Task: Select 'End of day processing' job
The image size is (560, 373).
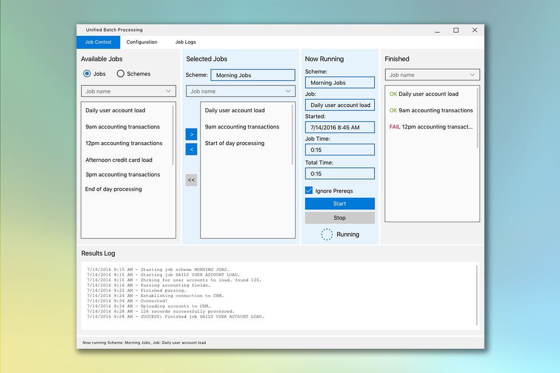Action: point(113,189)
